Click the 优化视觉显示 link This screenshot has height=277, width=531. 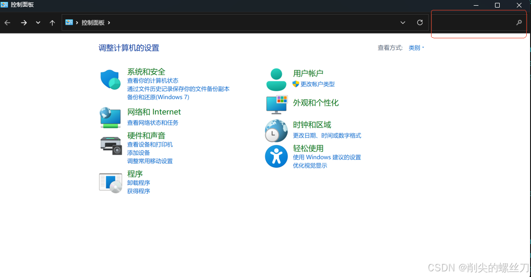[310, 165]
